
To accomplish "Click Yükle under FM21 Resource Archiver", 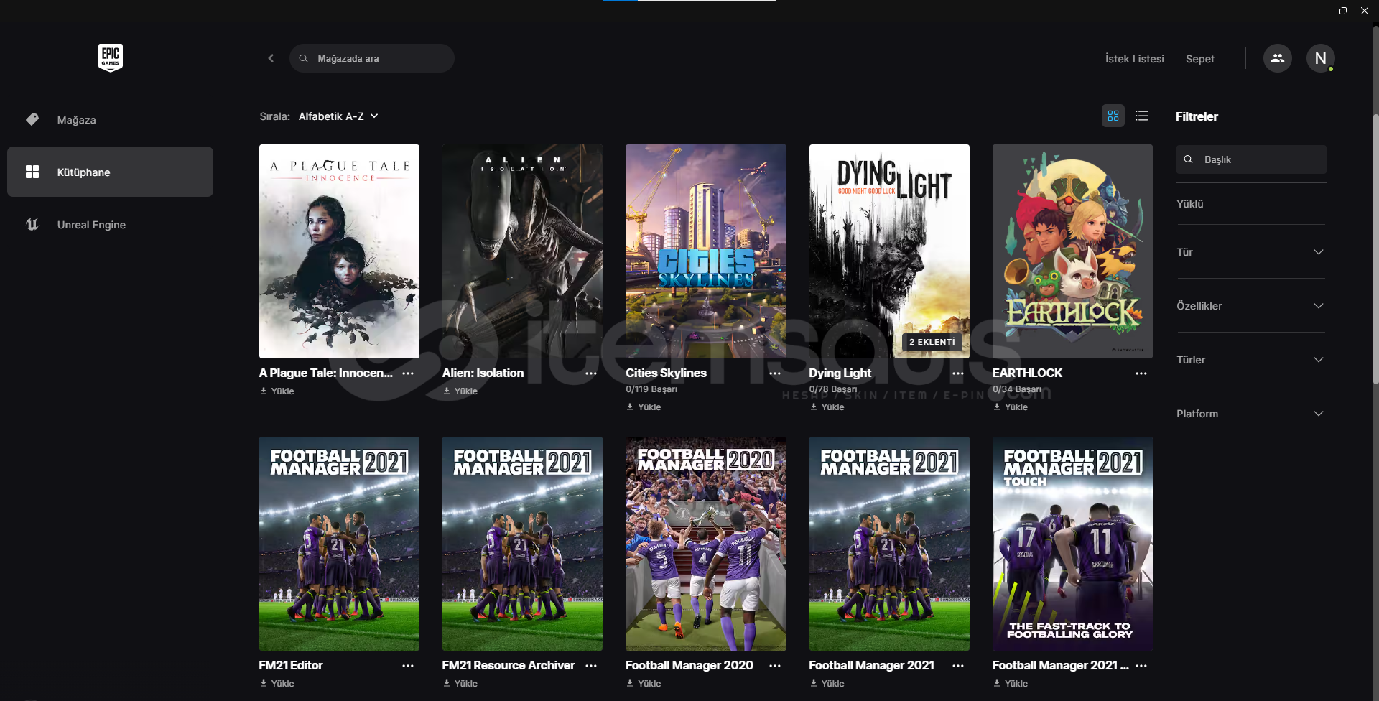I will (460, 684).
